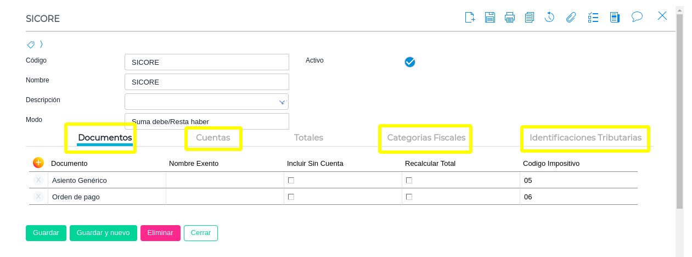The image size is (692, 257).
Task: Click the vertical scrollbar on the right
Action: point(679,110)
